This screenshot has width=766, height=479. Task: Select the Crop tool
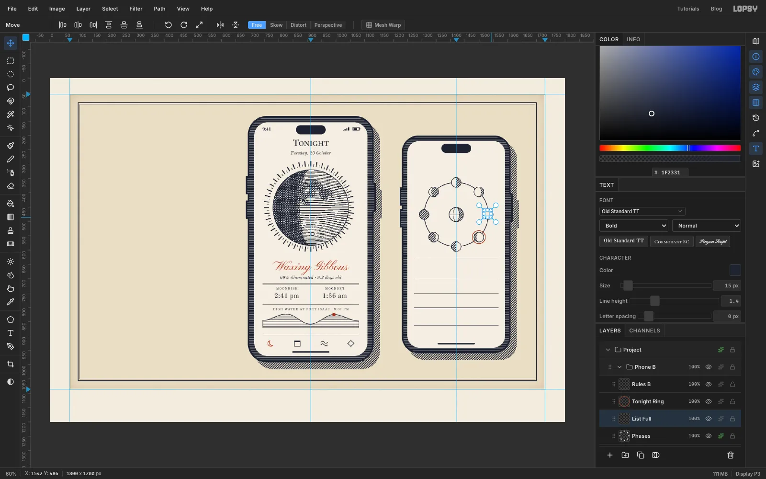[x=11, y=364]
